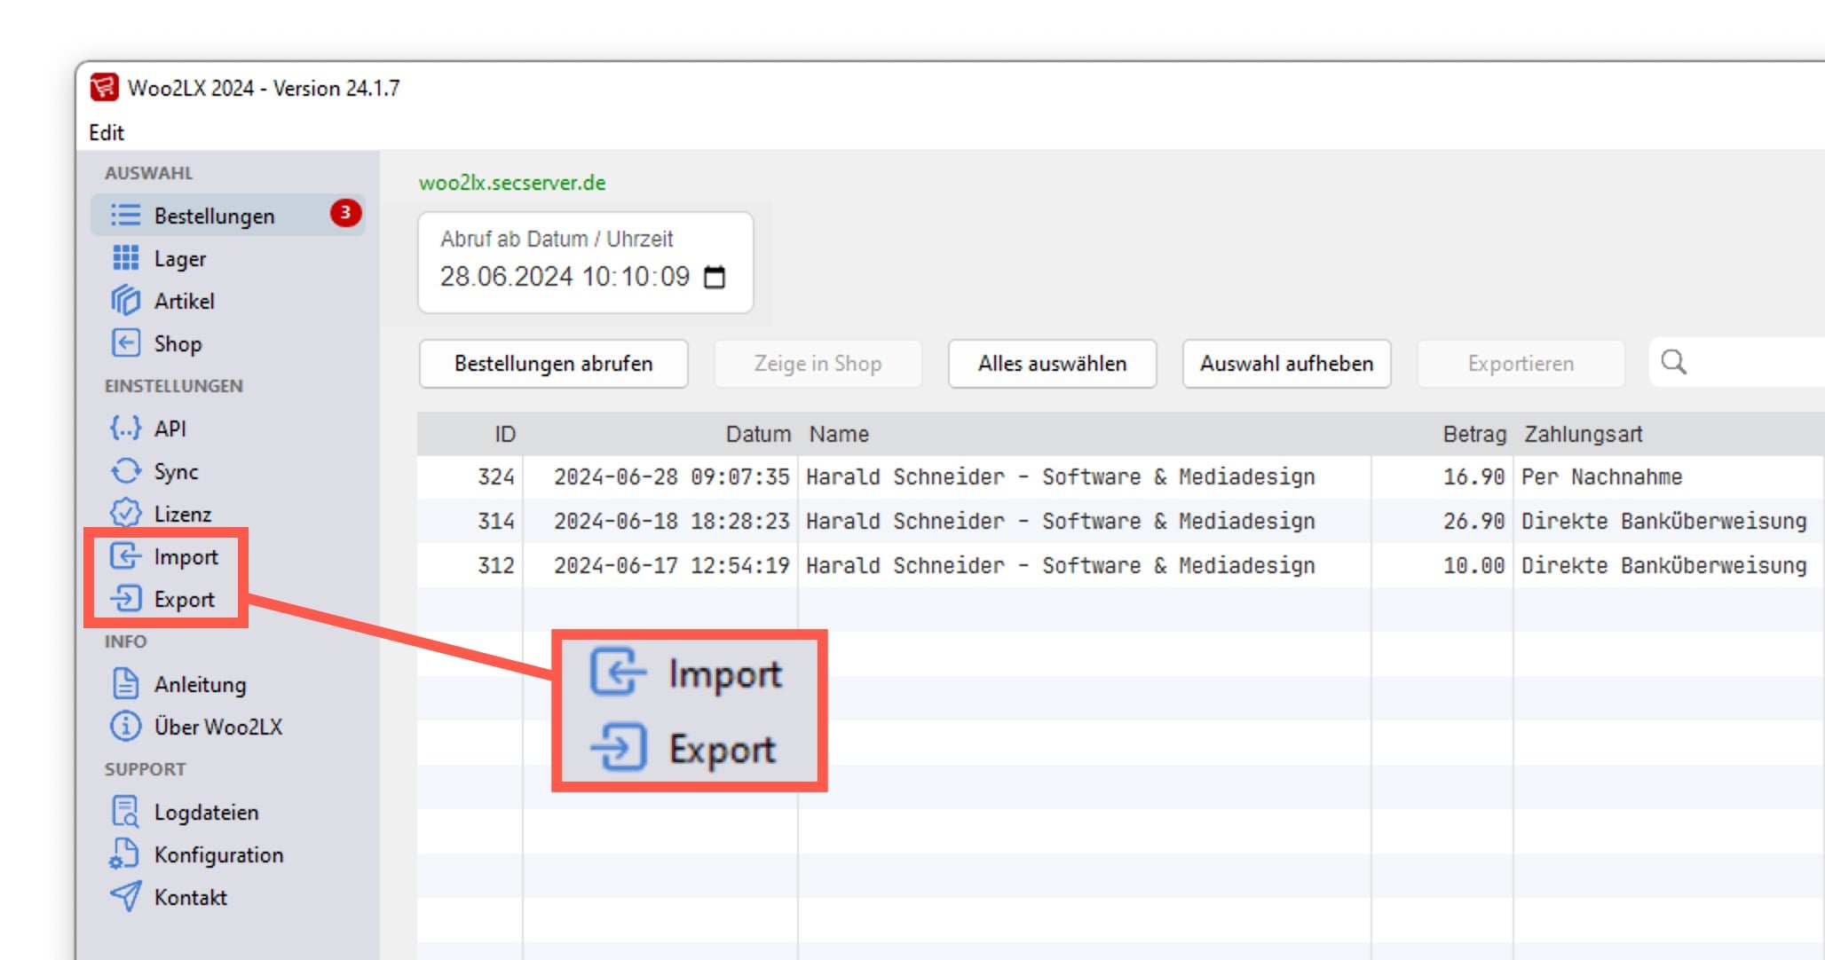
Task: Click the Konfiguration file-gear icon
Action: tap(123, 854)
